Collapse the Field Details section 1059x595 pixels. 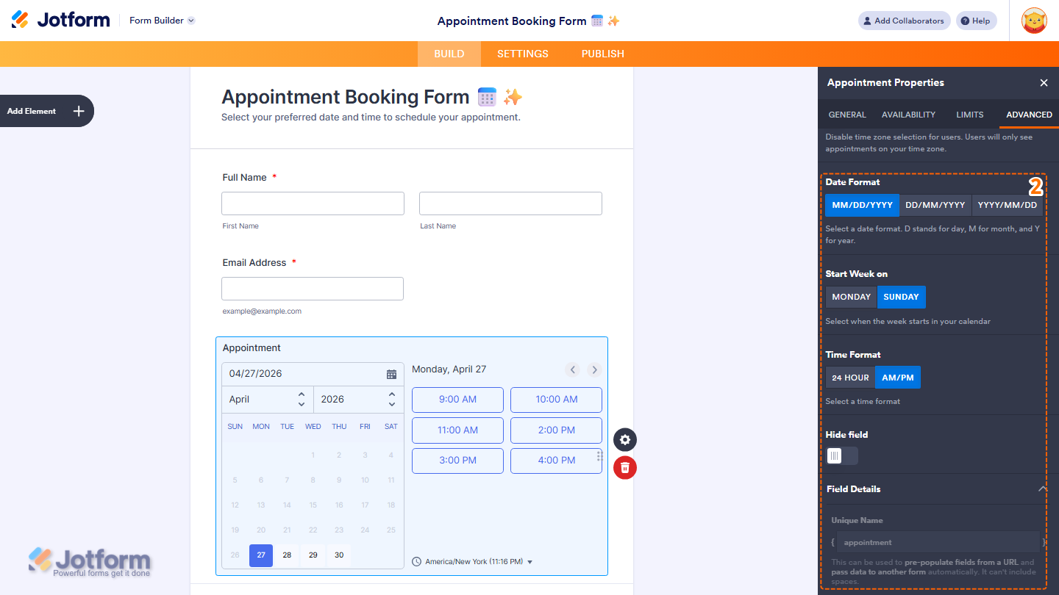click(1043, 488)
